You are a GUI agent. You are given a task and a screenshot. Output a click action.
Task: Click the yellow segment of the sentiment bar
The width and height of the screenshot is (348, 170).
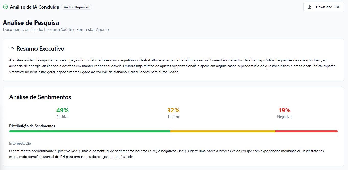(223, 131)
